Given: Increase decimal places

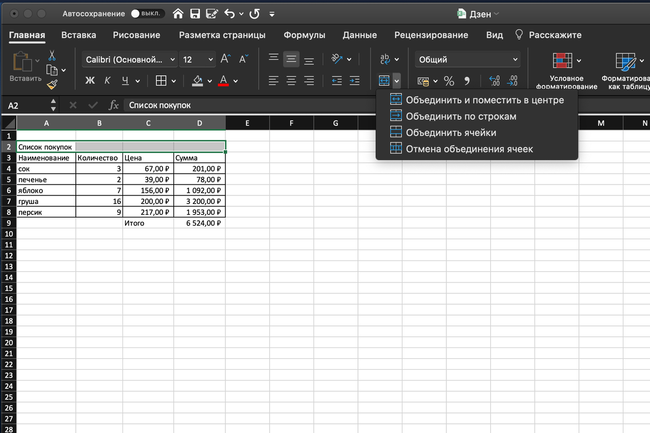Looking at the screenshot, I should 494,81.
